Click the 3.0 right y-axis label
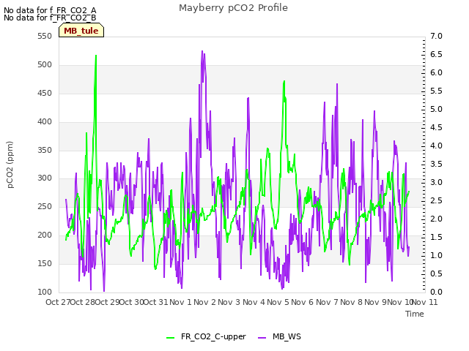 (x=436, y=182)
